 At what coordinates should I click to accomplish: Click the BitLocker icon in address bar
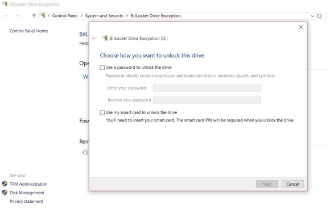coord(43,15)
